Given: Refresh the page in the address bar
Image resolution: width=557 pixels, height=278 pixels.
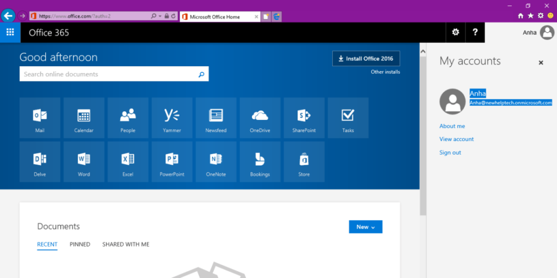Looking at the screenshot, I should pyautogui.click(x=174, y=16).
